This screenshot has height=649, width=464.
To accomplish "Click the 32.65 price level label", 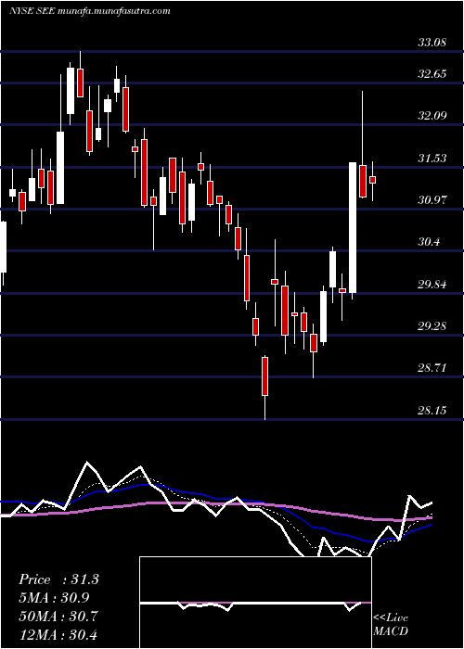I will [x=432, y=74].
